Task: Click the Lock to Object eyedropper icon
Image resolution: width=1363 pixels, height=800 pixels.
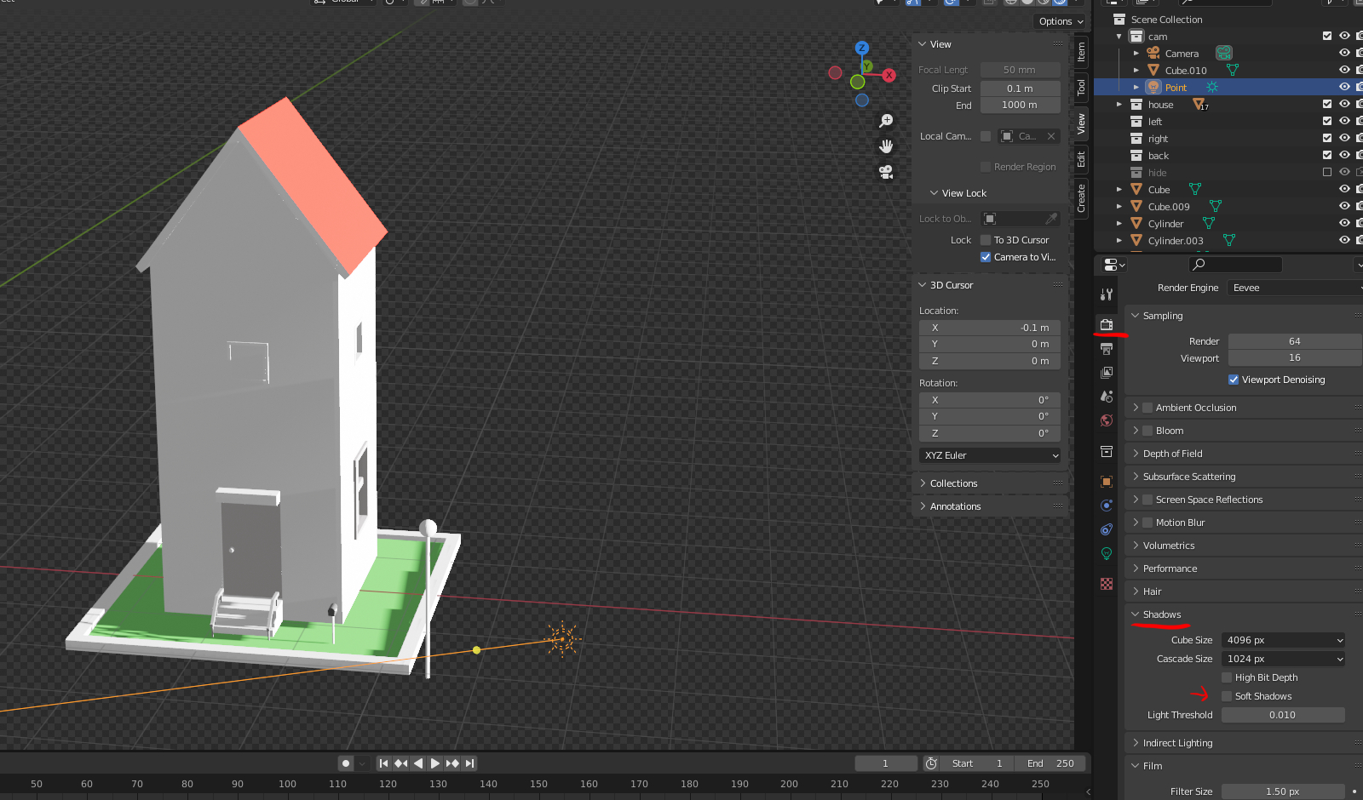Action: 1051,219
